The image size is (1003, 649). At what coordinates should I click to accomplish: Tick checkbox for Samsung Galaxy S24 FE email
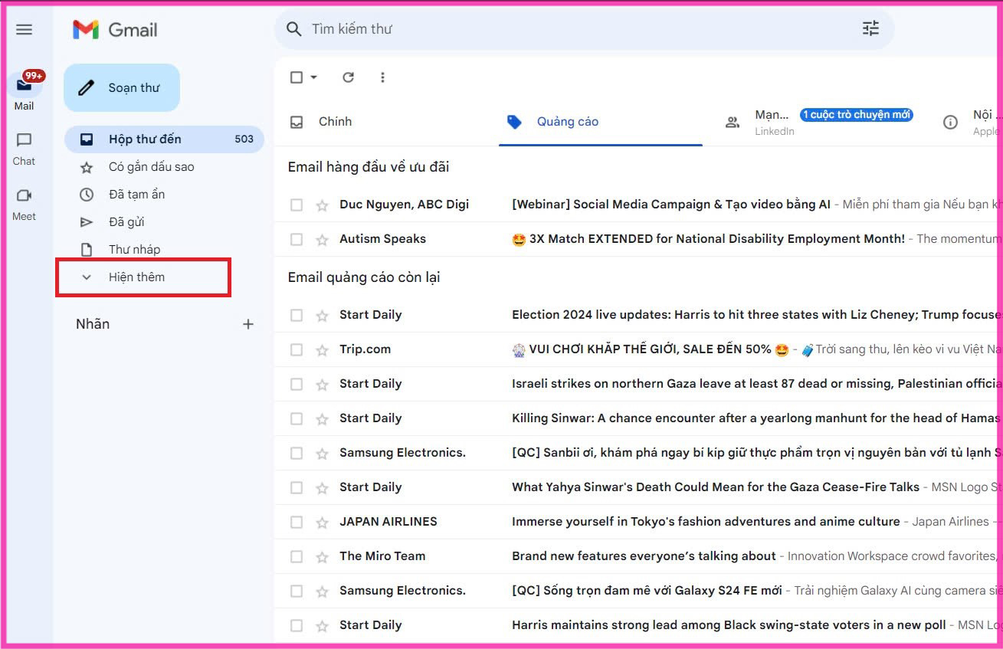tap(297, 592)
